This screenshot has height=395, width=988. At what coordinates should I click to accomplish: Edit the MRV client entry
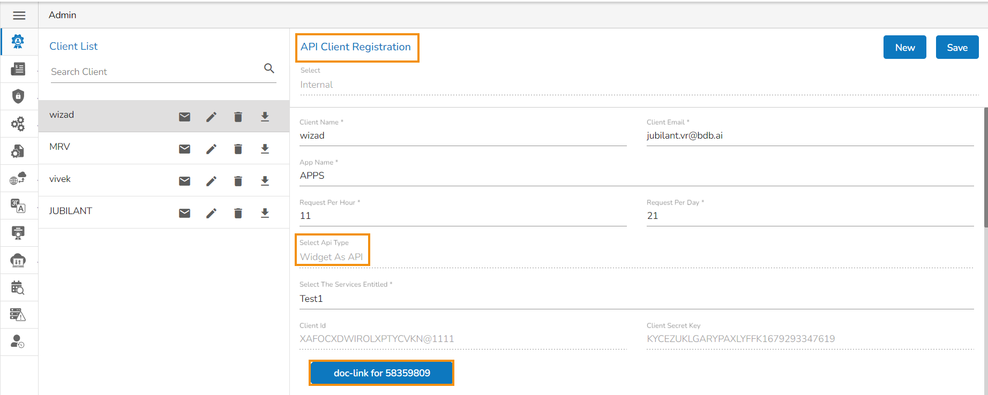click(212, 149)
